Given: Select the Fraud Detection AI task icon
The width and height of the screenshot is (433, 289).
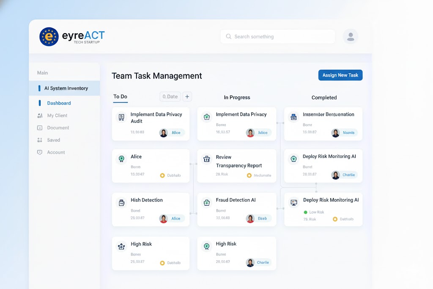Looking at the screenshot, I should 206,203.
